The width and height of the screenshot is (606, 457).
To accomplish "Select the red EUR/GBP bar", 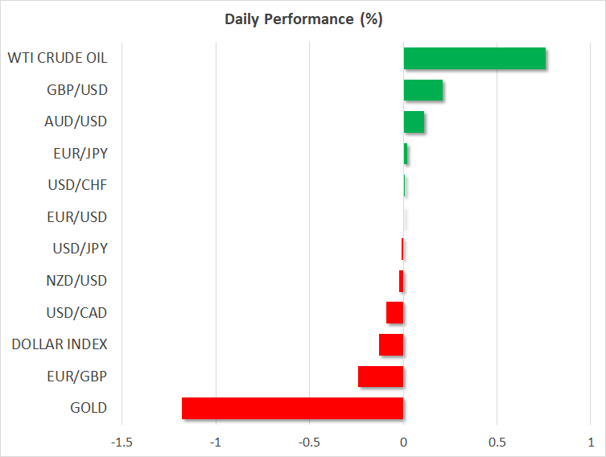I will [x=381, y=377].
